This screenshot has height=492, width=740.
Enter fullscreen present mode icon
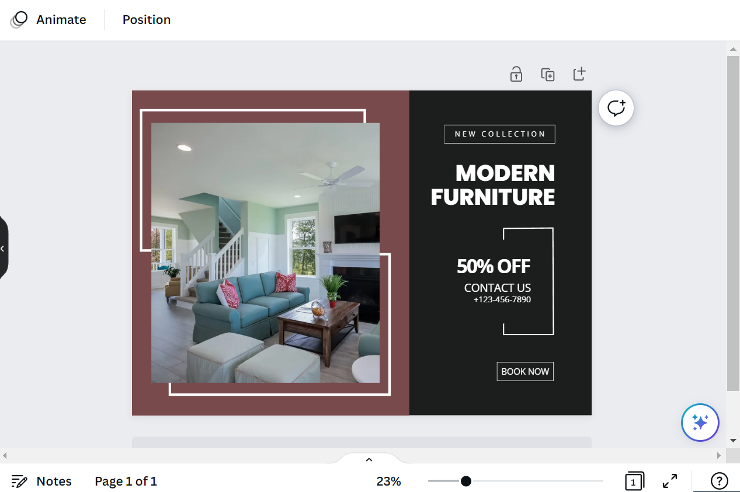(x=670, y=481)
